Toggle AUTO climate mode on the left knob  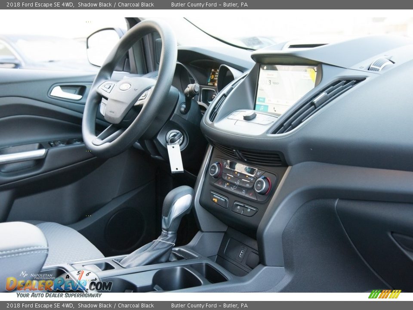tap(214, 169)
